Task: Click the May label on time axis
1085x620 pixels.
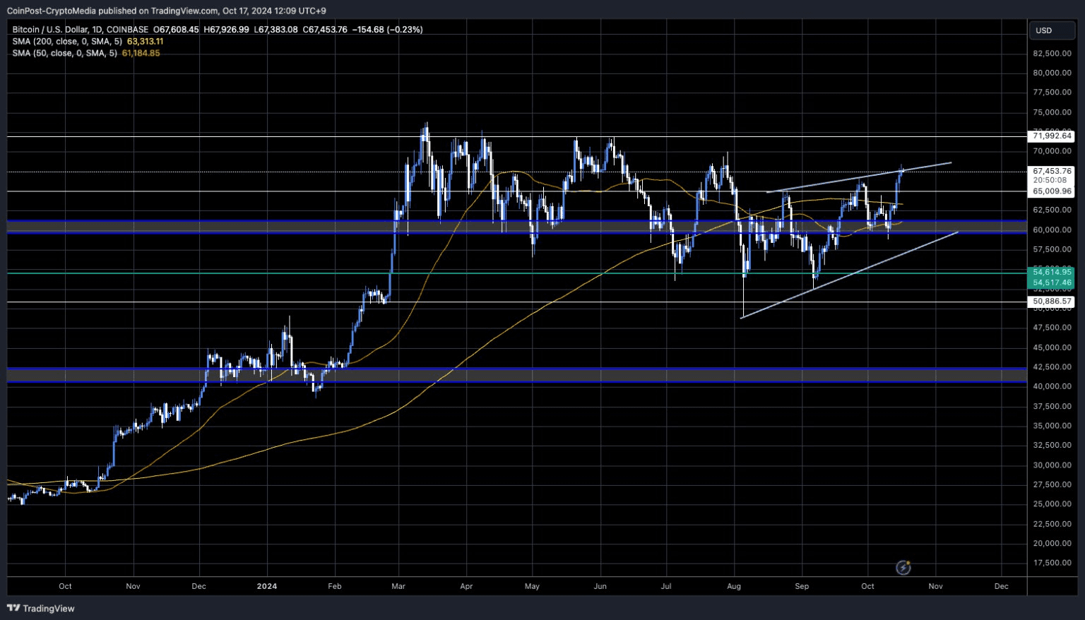Action: click(532, 586)
